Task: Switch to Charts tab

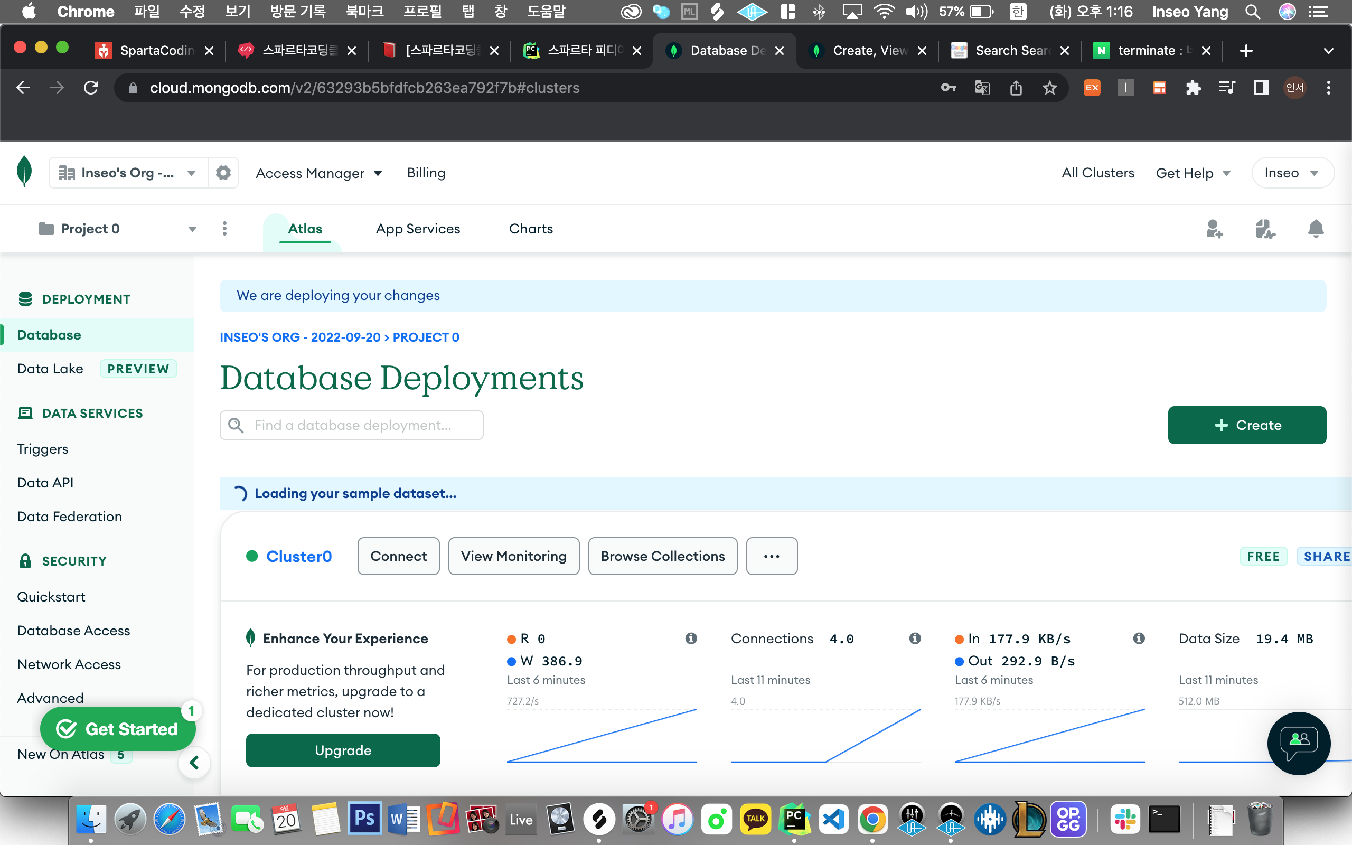Action: pos(531,229)
